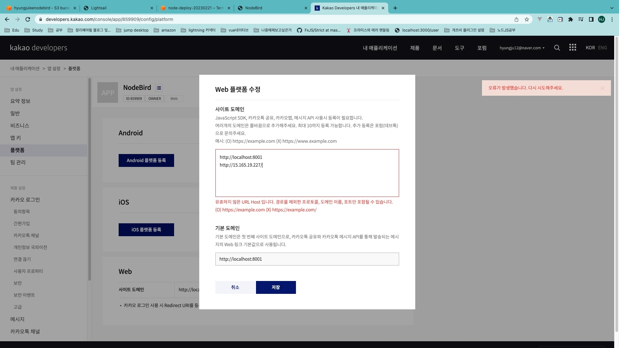This screenshot has height=348, width=619.
Task: Open 포럼 in top navigation
Action: coord(482,48)
